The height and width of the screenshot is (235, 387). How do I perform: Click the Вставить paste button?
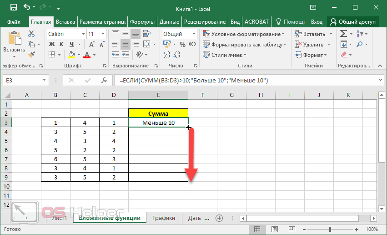[x=14, y=43]
